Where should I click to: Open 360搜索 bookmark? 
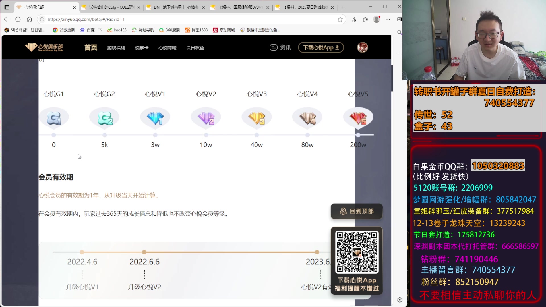click(169, 30)
